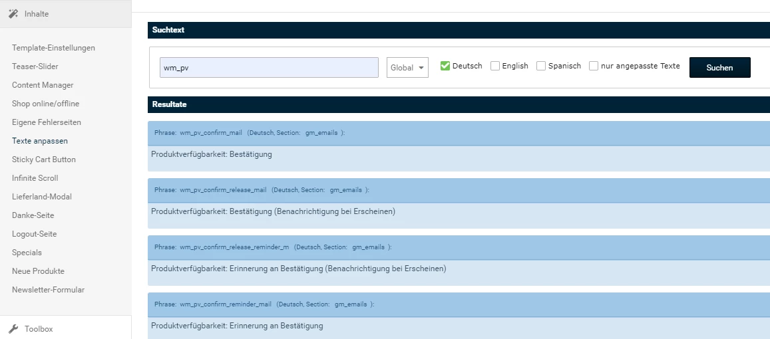Open Sticky Cart Button settings
The height and width of the screenshot is (339, 770).
point(44,160)
